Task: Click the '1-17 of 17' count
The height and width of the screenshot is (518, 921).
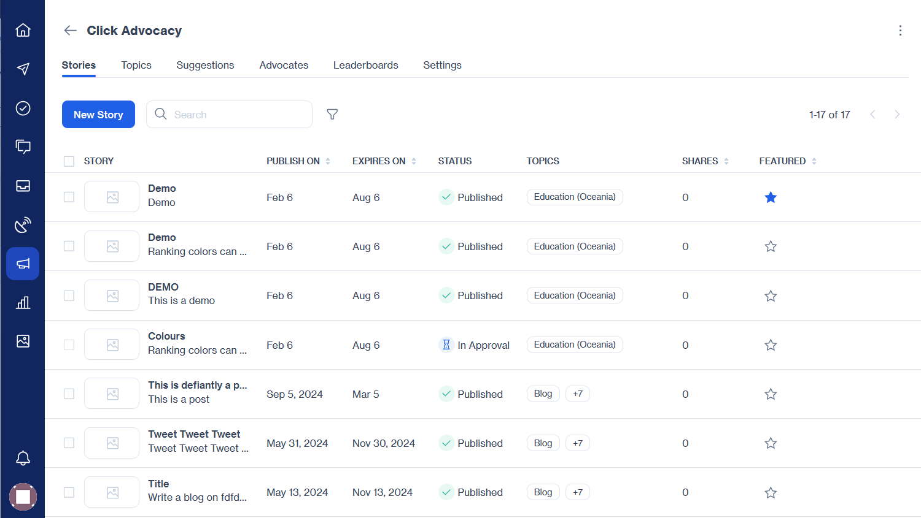Action: [830, 115]
